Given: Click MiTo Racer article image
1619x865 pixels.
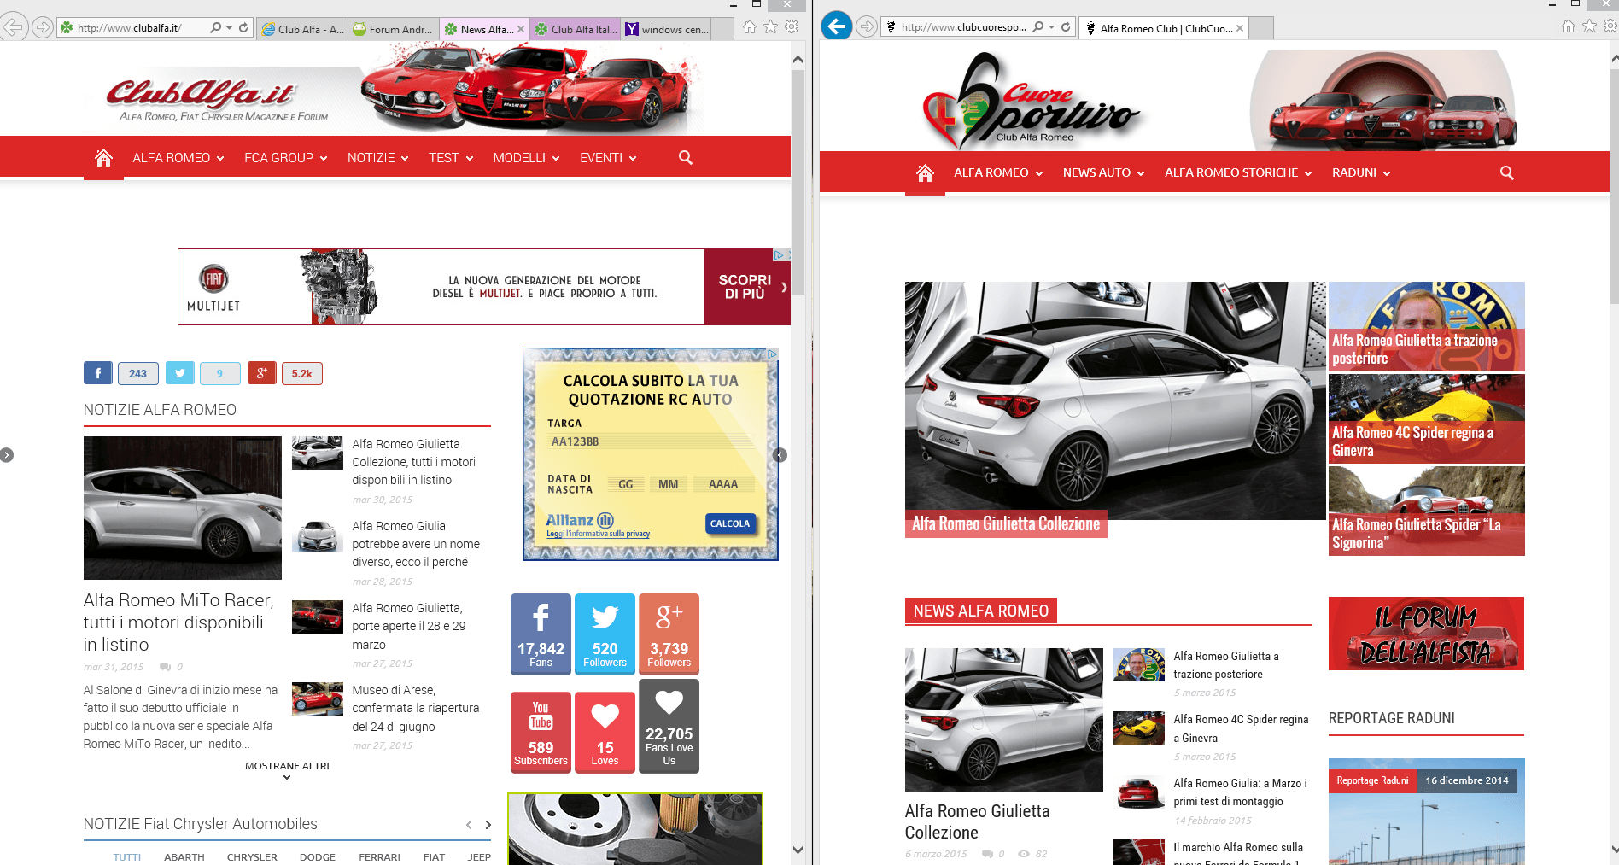Looking at the screenshot, I should [x=183, y=508].
